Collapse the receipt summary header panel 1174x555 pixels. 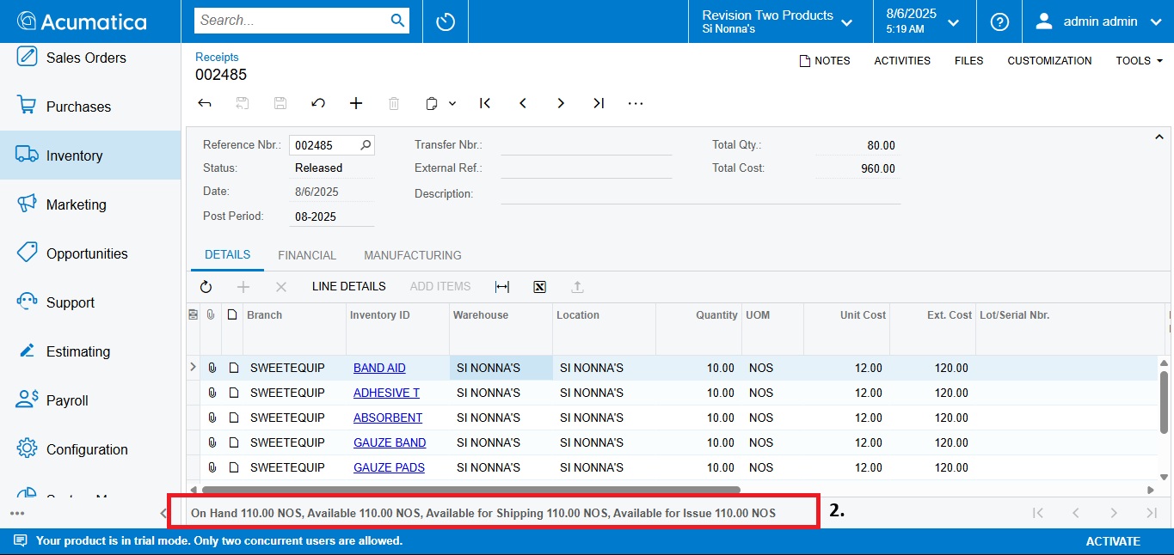pyautogui.click(x=1159, y=137)
